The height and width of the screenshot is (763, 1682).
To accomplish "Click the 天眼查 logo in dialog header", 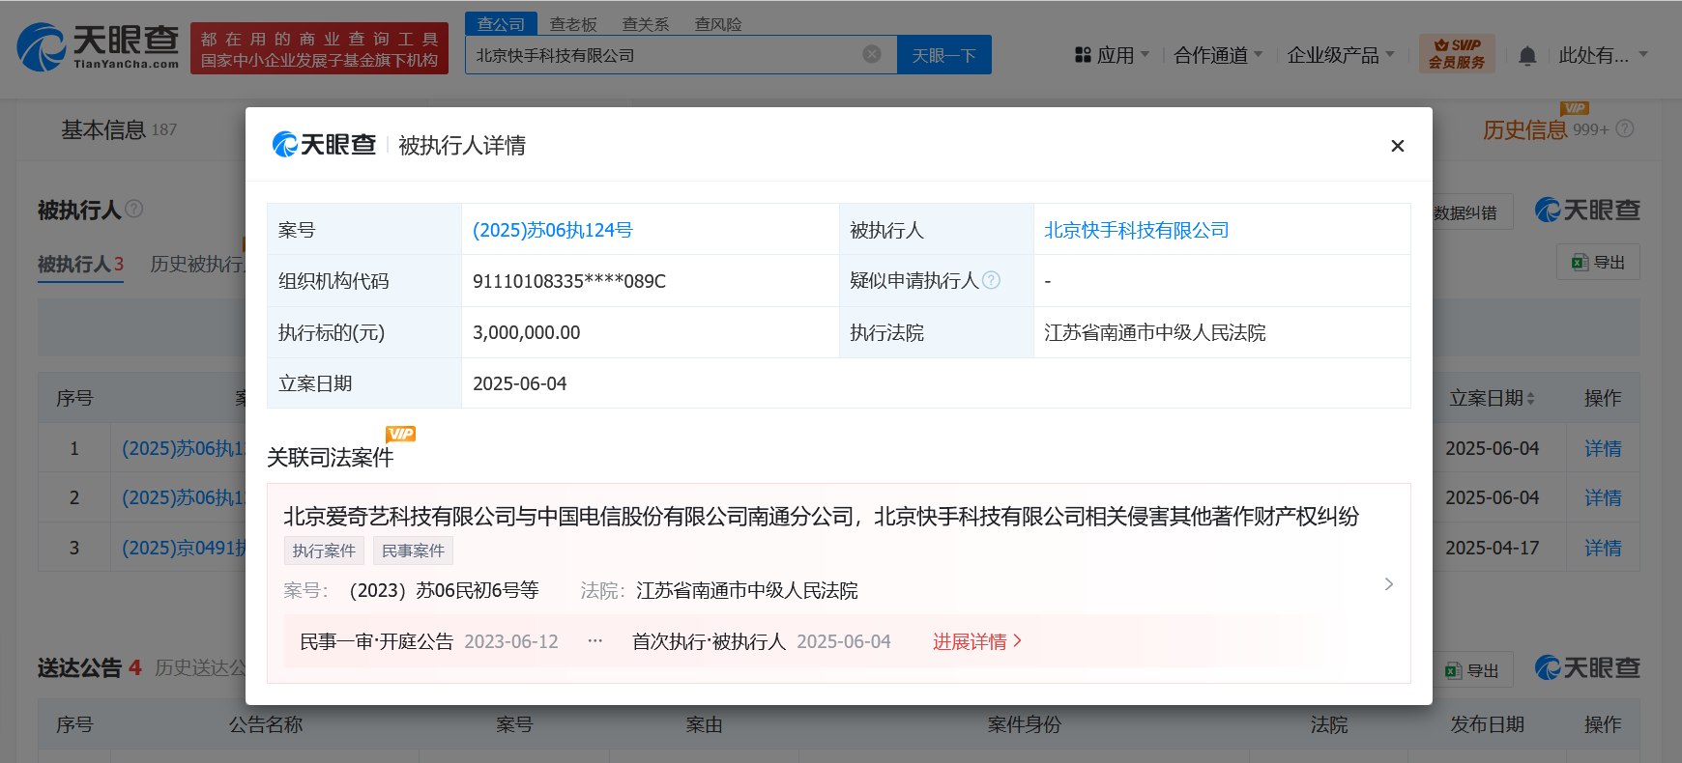I will pos(324,145).
